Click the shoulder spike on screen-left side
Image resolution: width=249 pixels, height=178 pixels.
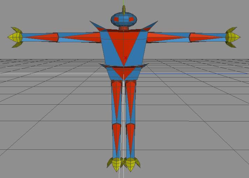98,26
